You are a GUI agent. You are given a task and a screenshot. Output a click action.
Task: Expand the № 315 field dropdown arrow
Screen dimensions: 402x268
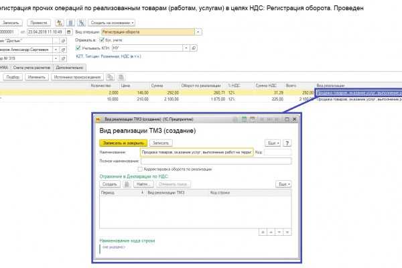pyautogui.click(x=56, y=59)
